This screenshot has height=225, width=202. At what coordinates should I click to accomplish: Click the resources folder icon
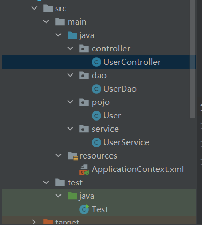pos(73,156)
